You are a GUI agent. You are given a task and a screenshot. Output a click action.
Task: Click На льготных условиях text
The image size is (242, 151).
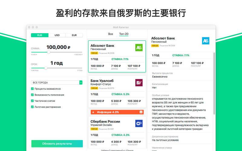[165, 140]
